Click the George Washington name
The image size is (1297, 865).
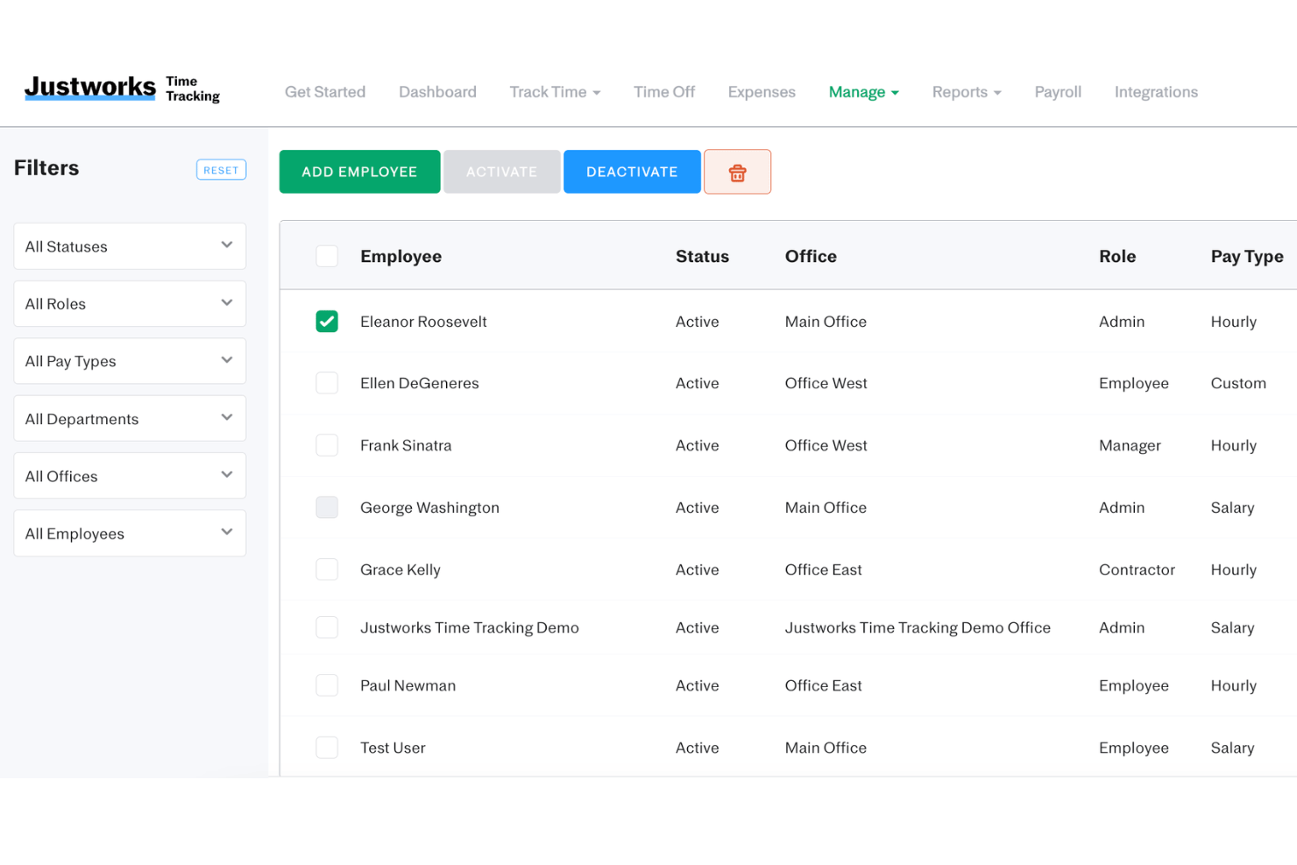point(429,507)
